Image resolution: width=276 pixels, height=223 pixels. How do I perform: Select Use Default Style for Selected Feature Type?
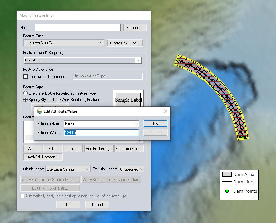click(25, 93)
